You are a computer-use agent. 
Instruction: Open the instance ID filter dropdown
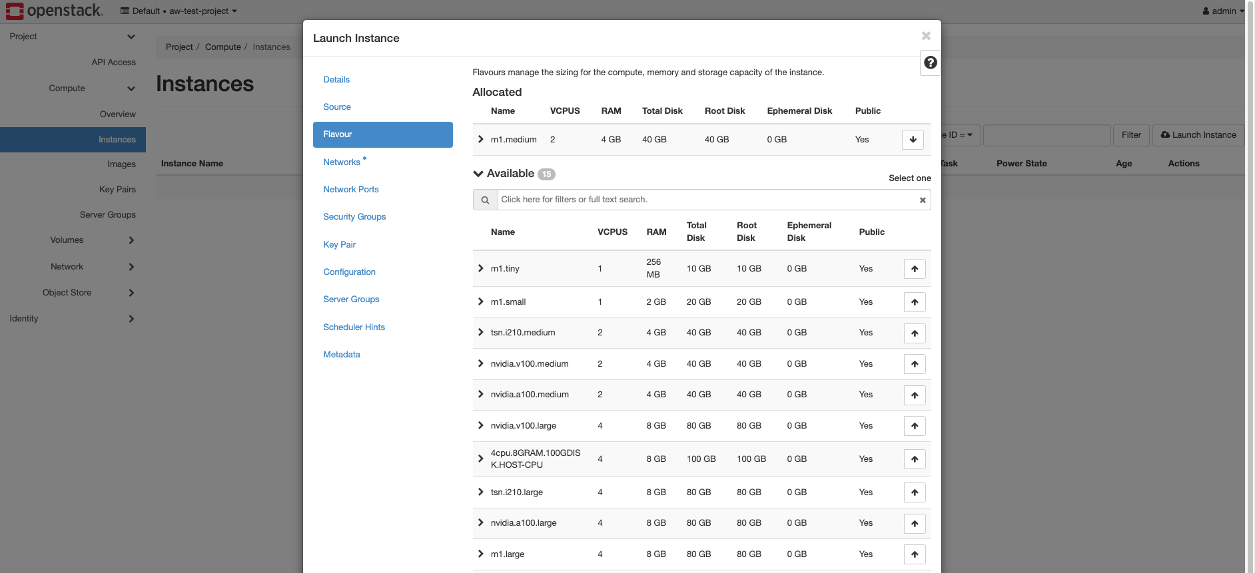point(959,135)
